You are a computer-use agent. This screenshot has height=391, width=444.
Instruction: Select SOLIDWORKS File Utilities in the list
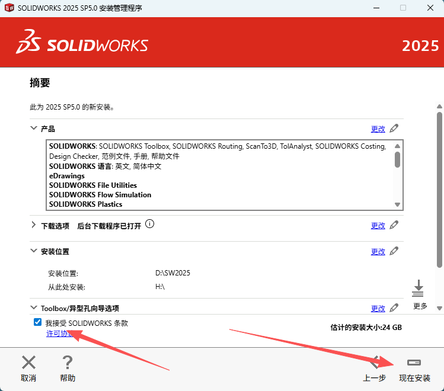click(x=93, y=185)
